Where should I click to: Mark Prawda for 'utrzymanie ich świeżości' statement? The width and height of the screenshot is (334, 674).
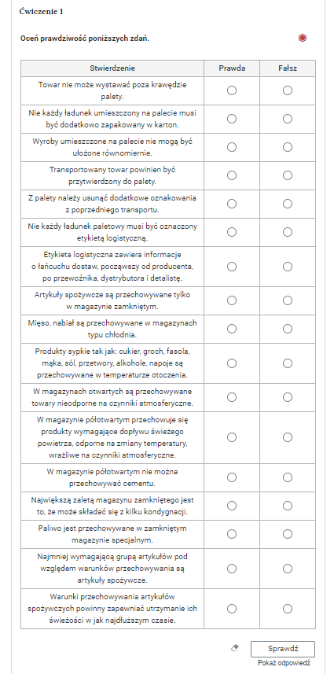click(x=232, y=609)
